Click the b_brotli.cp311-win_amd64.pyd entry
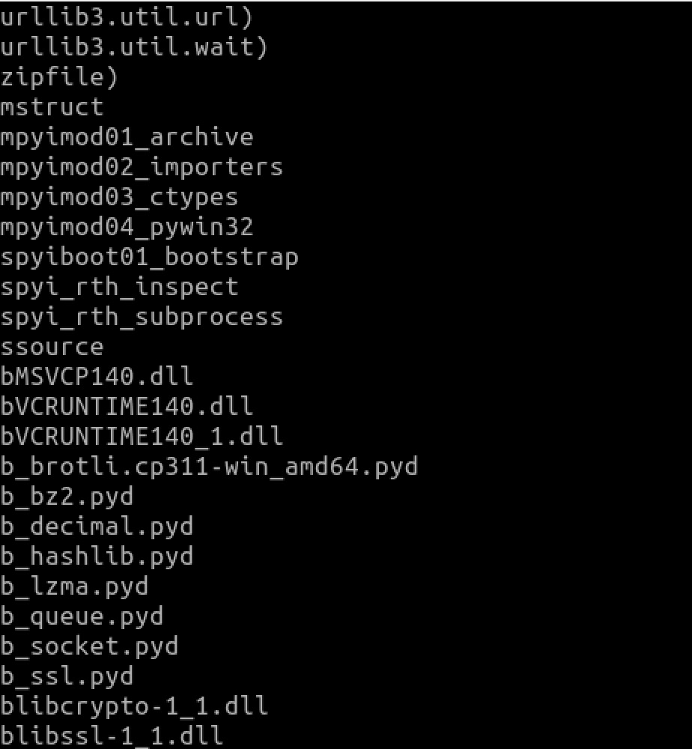Screen dimensions: 692x749 209,466
